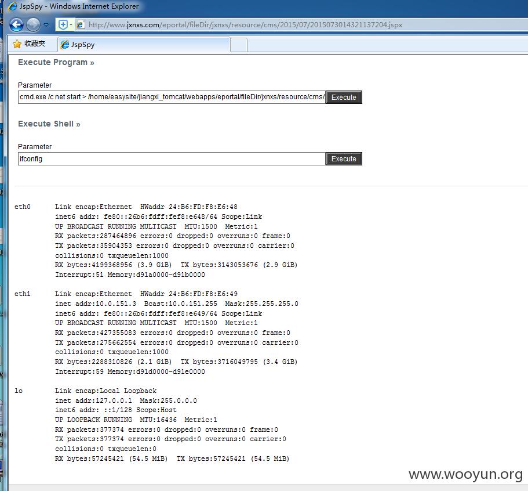Viewport: 528px width, 491px height.
Task: Click Mask:255.255.255.0 in eth1 output
Action: 261,304
